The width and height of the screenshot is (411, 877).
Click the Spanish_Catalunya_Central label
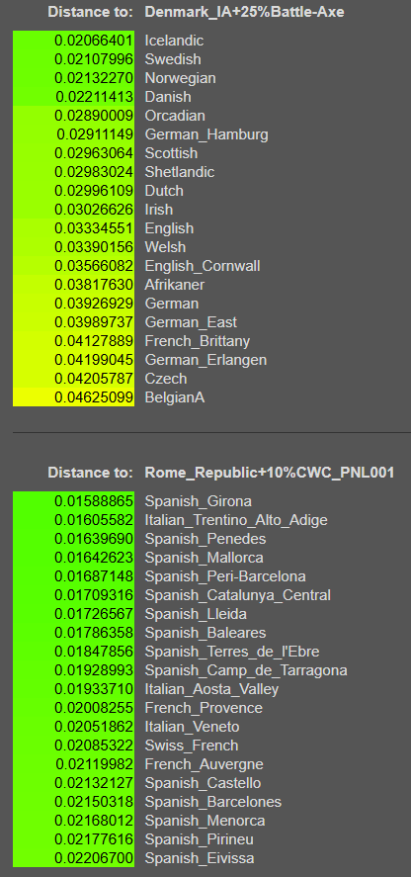click(x=238, y=595)
